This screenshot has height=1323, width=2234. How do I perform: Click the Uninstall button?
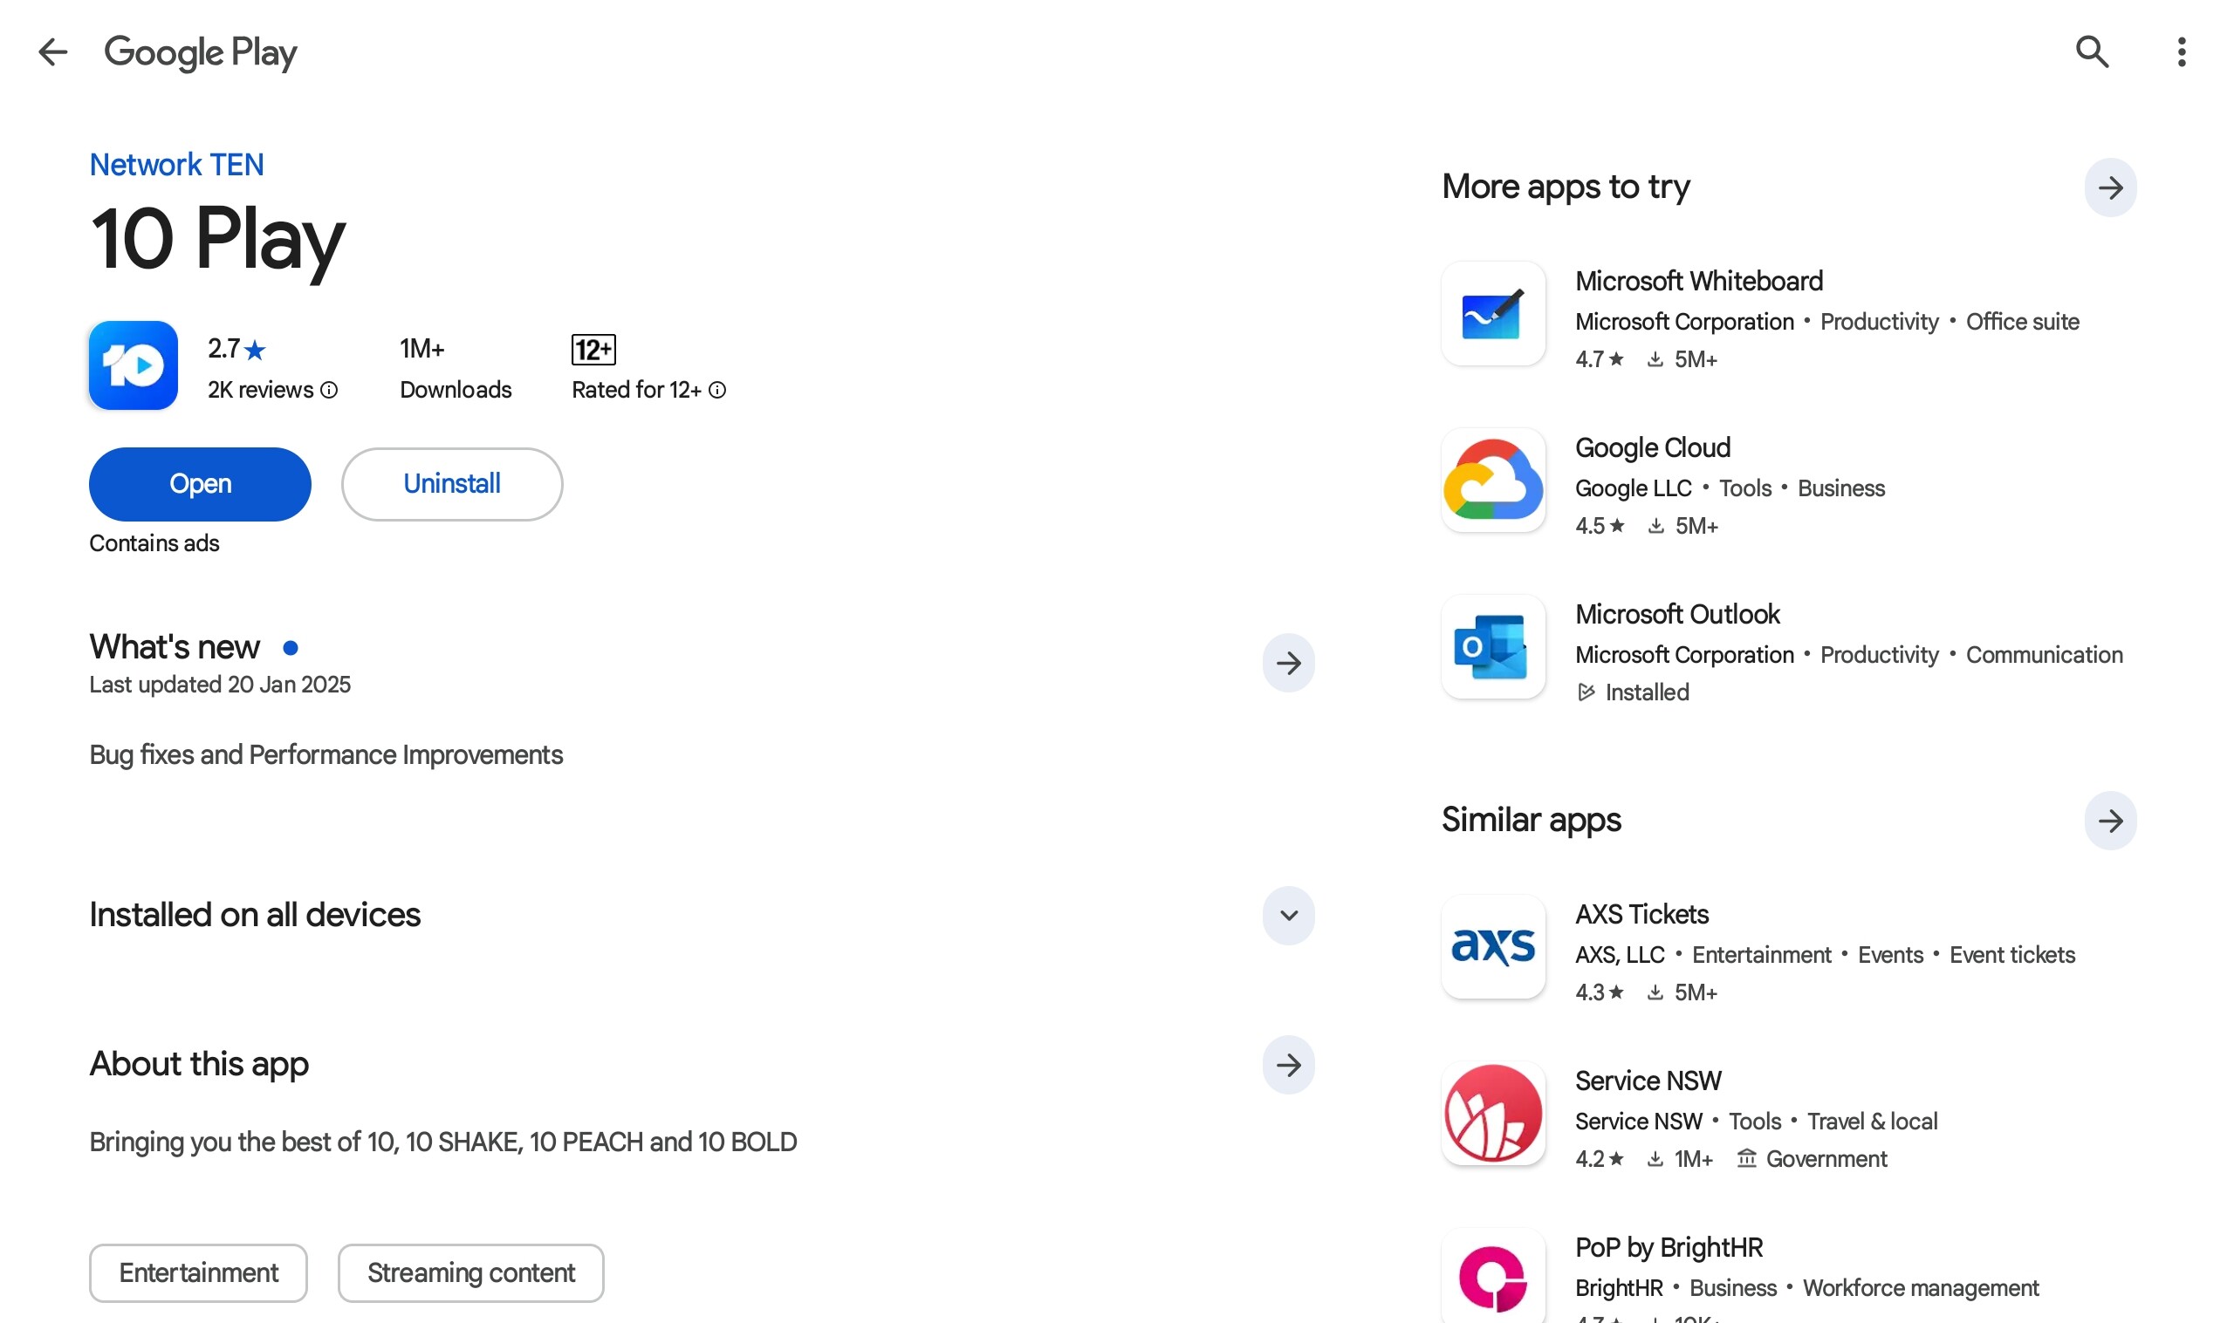(x=451, y=484)
